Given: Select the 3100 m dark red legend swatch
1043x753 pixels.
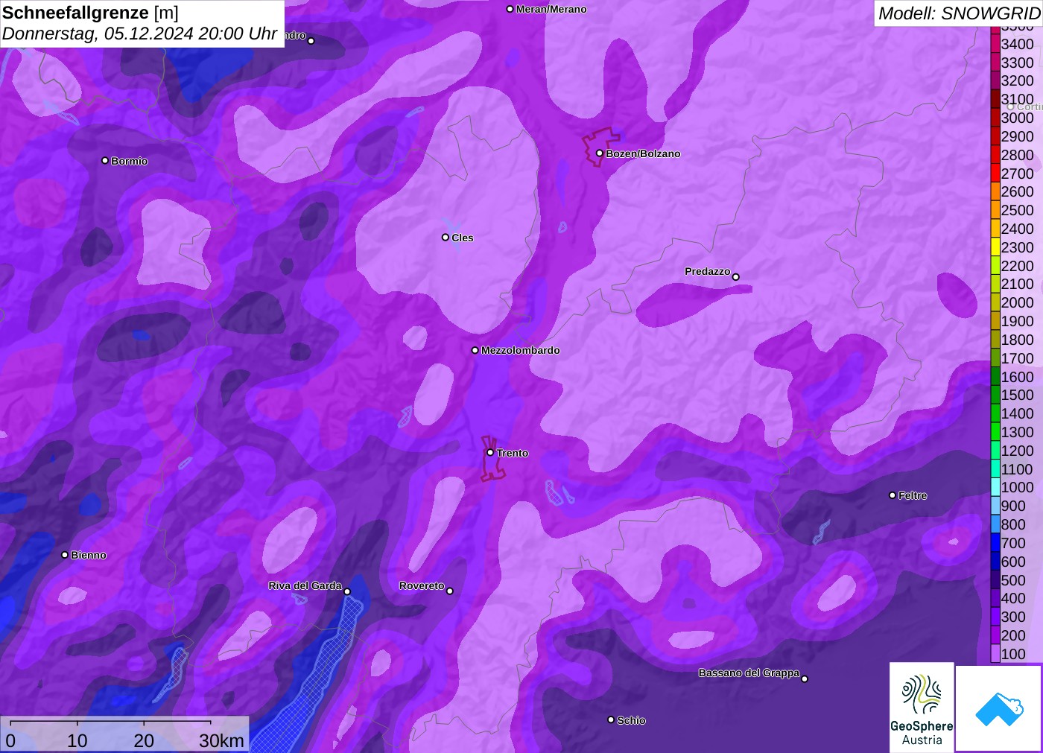Looking at the screenshot, I should 995,99.
